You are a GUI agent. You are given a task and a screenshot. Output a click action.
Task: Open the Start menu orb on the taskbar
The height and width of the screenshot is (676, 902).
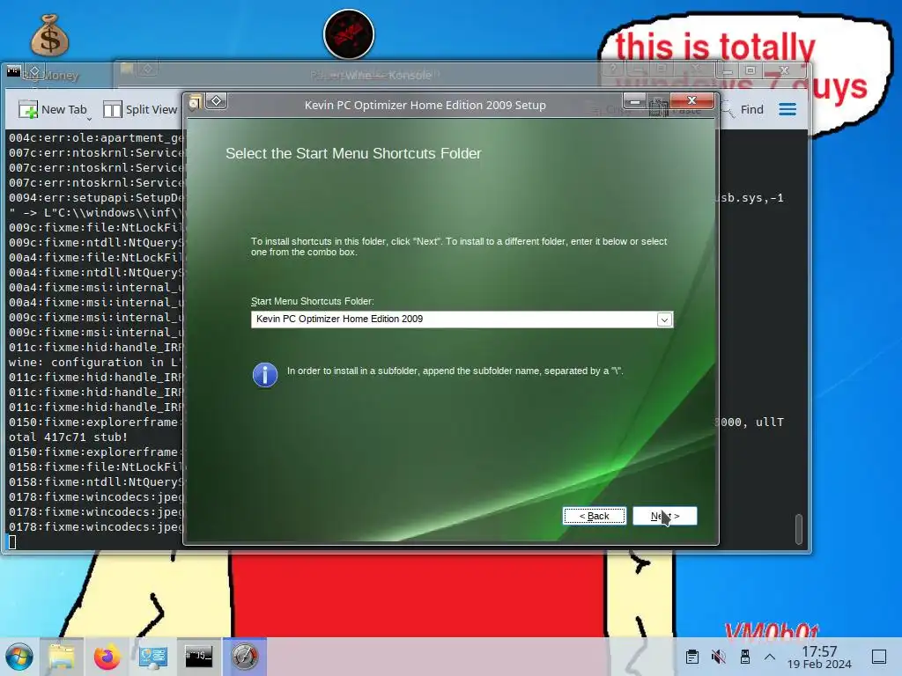click(19, 657)
